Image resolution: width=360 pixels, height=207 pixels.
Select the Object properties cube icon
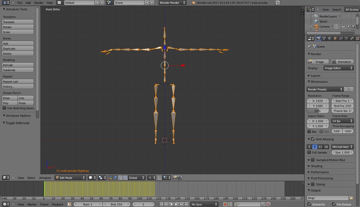335,39
